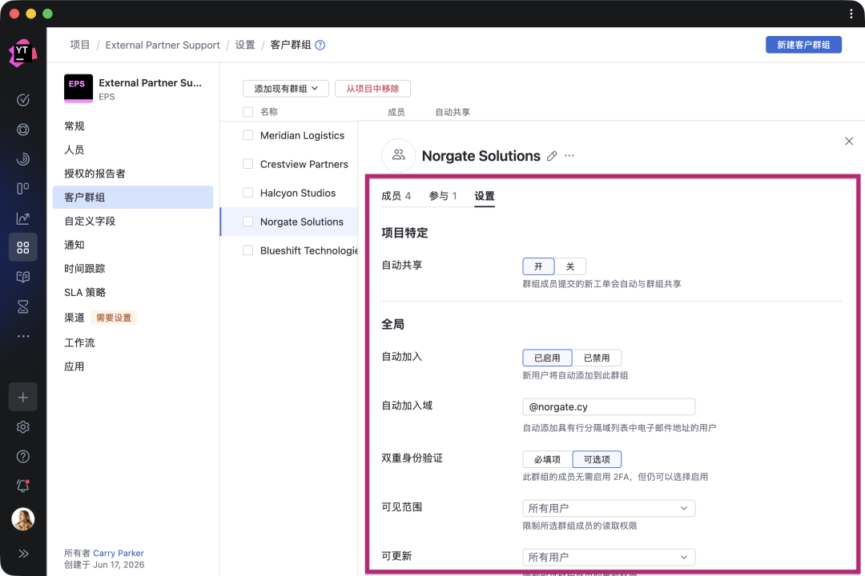Click the plus create icon in sidebar
This screenshot has width=865, height=576.
pos(22,398)
